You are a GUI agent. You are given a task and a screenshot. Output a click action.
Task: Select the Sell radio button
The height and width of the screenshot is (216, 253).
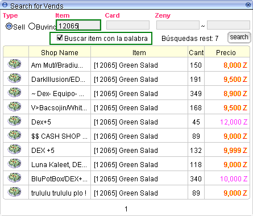(x=9, y=26)
